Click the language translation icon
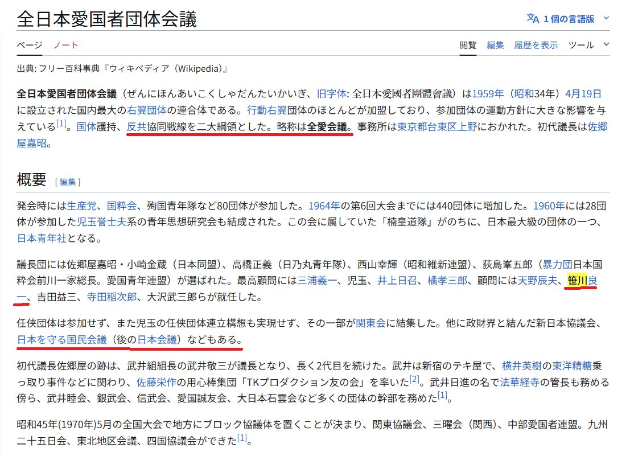This screenshot has height=456, width=630. [x=532, y=18]
